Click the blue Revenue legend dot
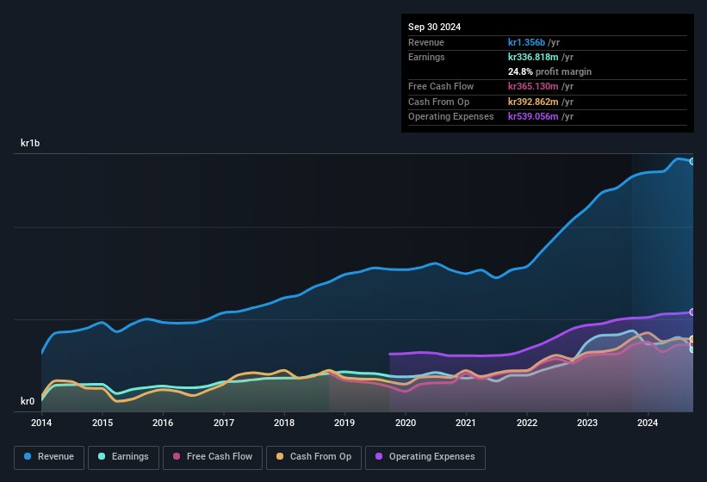 [28, 457]
